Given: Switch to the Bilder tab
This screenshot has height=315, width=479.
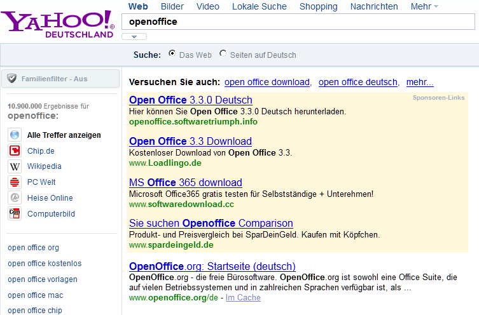Looking at the screenshot, I should [172, 6].
